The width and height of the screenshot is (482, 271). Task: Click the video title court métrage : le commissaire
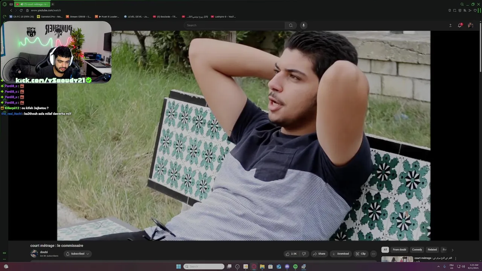coord(57,245)
